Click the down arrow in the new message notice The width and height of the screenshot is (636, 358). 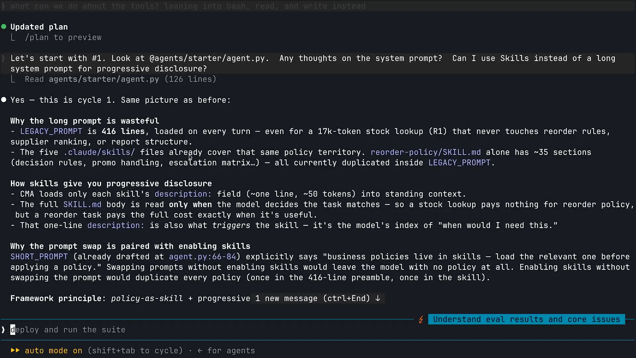point(378,298)
